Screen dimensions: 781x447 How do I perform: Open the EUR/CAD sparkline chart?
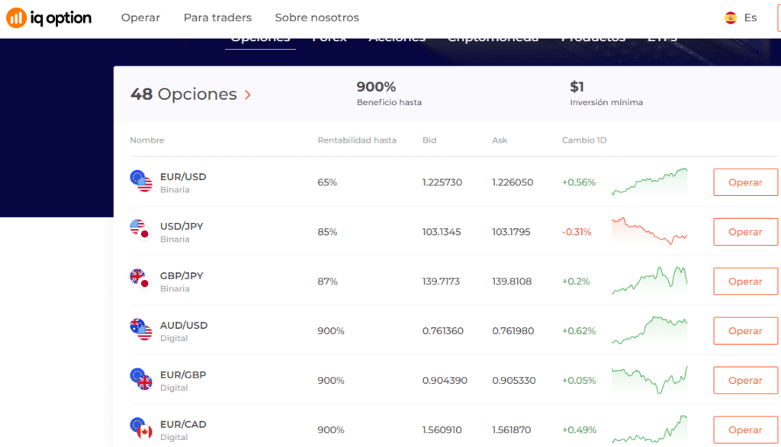tap(650, 429)
